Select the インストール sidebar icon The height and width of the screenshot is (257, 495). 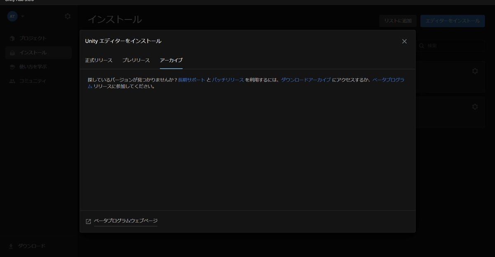(x=12, y=52)
